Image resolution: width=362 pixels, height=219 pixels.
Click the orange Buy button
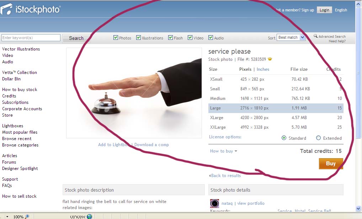point(331,164)
